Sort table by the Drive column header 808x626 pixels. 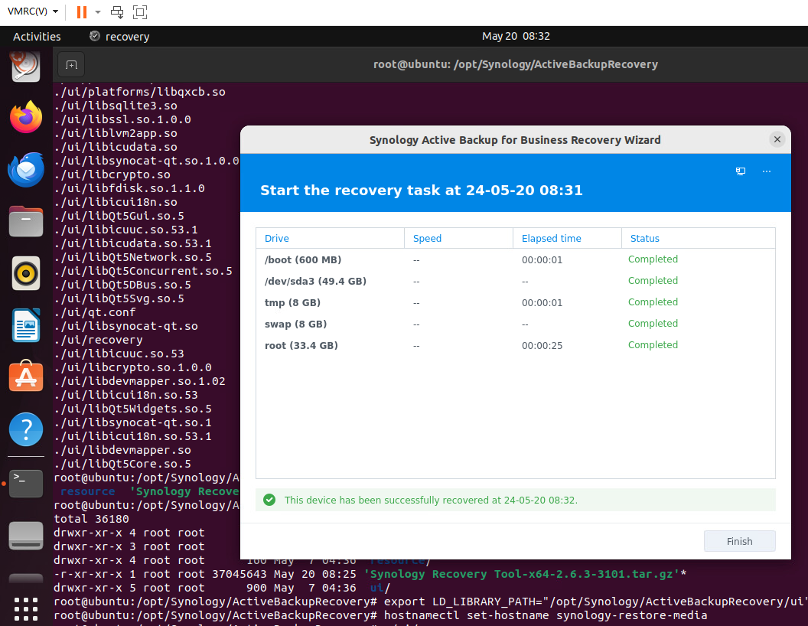coord(330,239)
